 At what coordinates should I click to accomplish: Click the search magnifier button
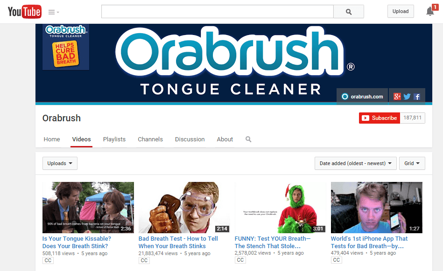pos(349,12)
